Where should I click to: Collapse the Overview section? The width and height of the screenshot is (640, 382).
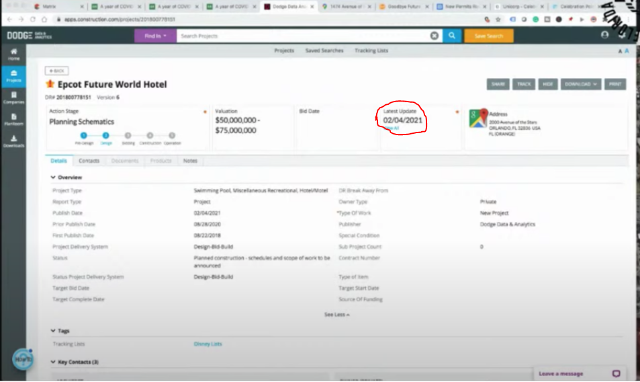click(54, 178)
